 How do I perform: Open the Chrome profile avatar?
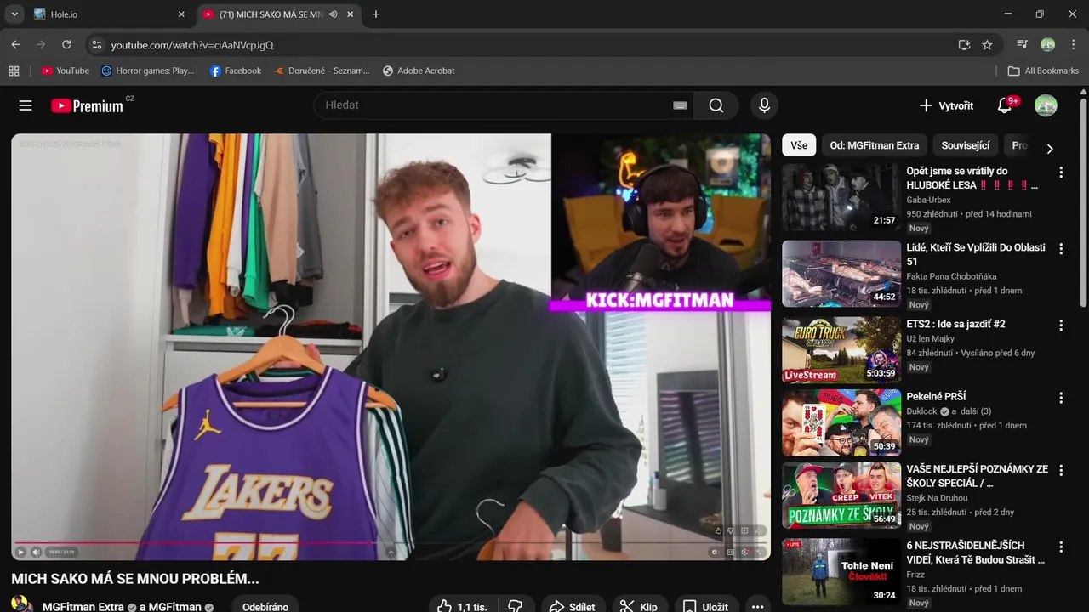pos(1048,44)
